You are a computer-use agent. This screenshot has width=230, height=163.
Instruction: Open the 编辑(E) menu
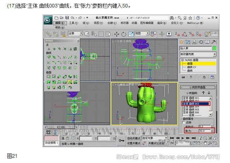click(60, 23)
